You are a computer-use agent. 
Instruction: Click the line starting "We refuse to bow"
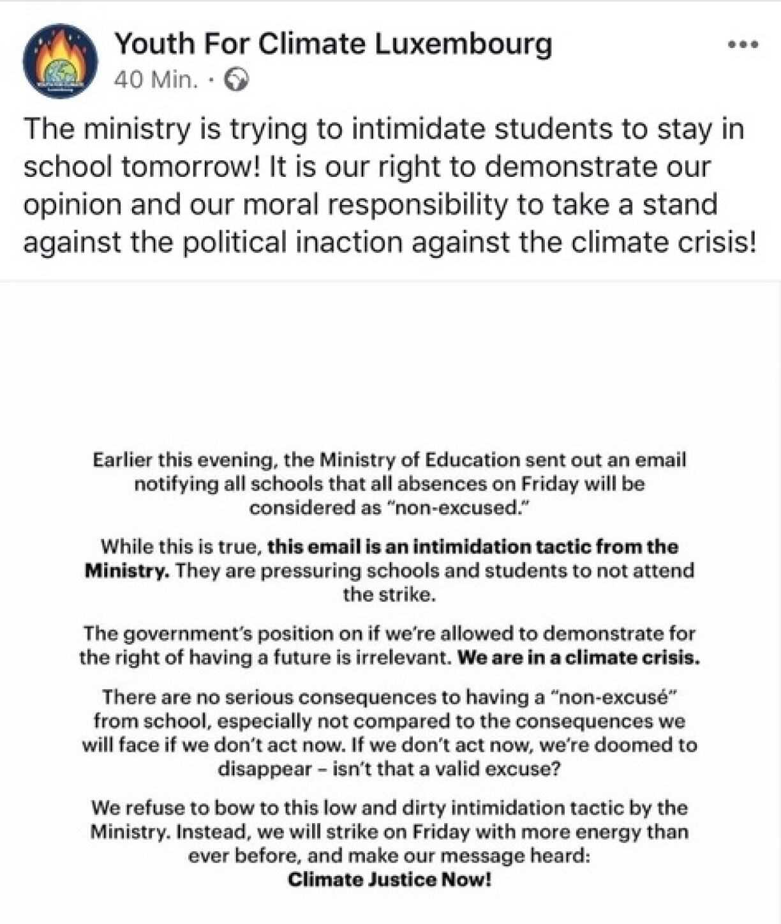tap(389, 808)
